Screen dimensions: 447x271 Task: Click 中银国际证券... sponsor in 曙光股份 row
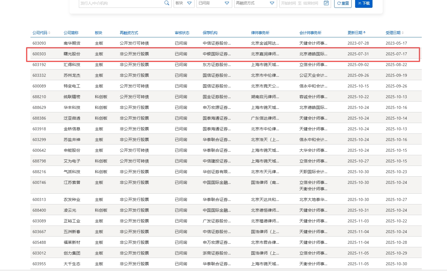pos(217,54)
